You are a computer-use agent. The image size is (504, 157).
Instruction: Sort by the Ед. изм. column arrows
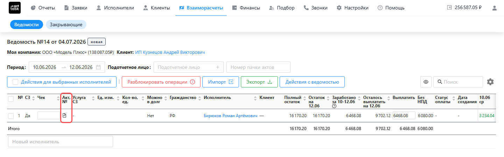tap(118, 98)
